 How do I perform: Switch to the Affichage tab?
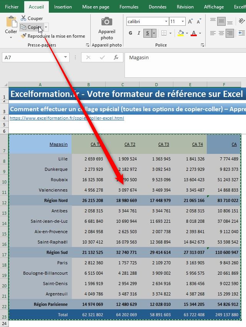[214, 7]
